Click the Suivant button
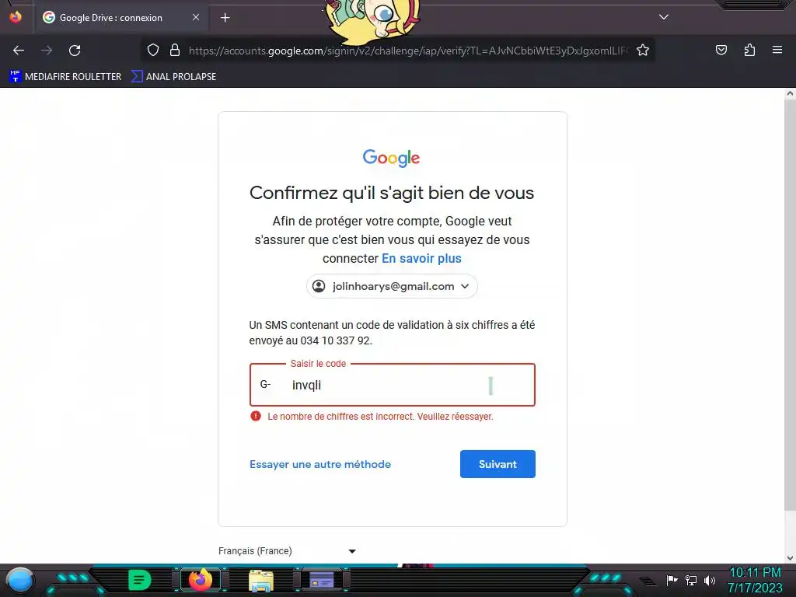 [497, 464]
